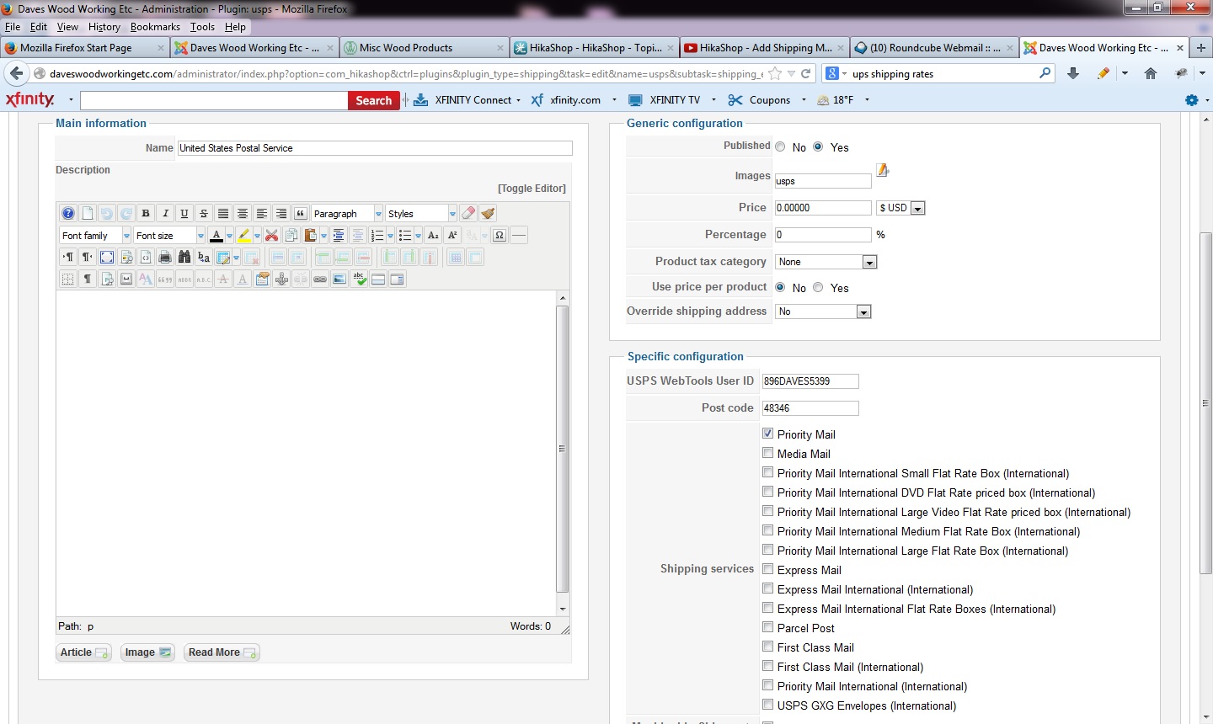Click the Read More button
Image resolution: width=1213 pixels, height=724 pixels.
[x=222, y=652]
